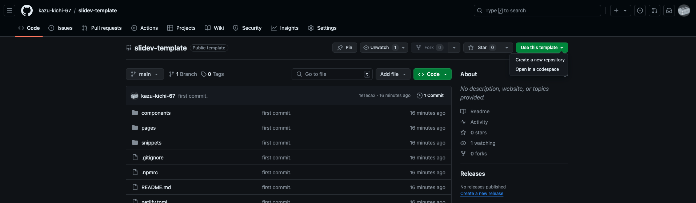Open the hamburger navigation menu
The width and height of the screenshot is (696, 203).
[x=9, y=11]
